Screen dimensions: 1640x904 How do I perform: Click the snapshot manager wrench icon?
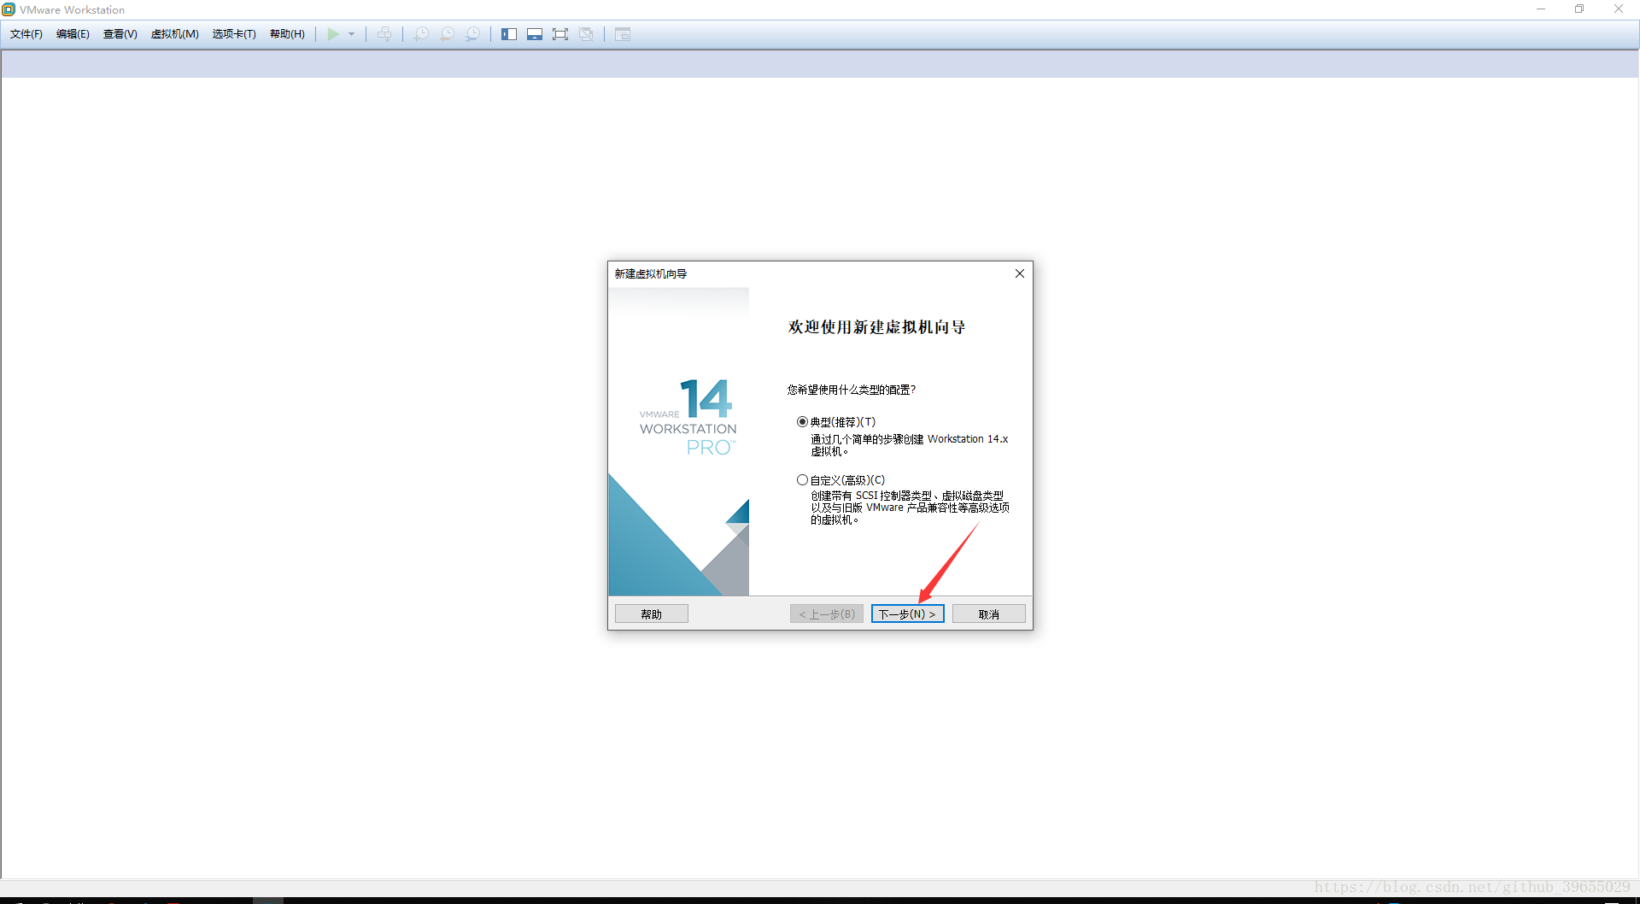(x=472, y=34)
